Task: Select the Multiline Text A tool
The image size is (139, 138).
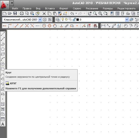Action: click(x=3, y=124)
